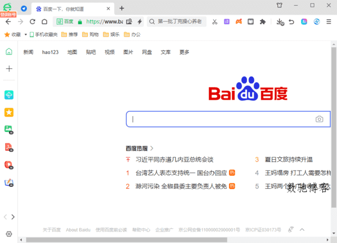The image size is (337, 243).
Task: Click the blue AI assistant toolbar icon
Action: tap(304, 22)
